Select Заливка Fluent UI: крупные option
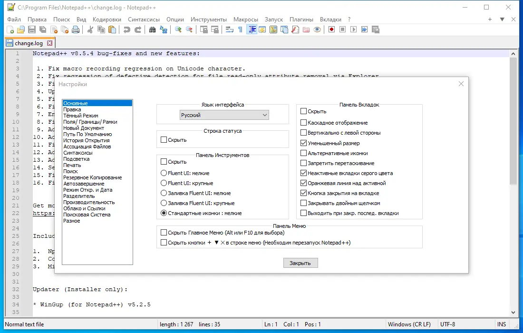Image resolution: width=523 pixels, height=333 pixels. (x=164, y=203)
